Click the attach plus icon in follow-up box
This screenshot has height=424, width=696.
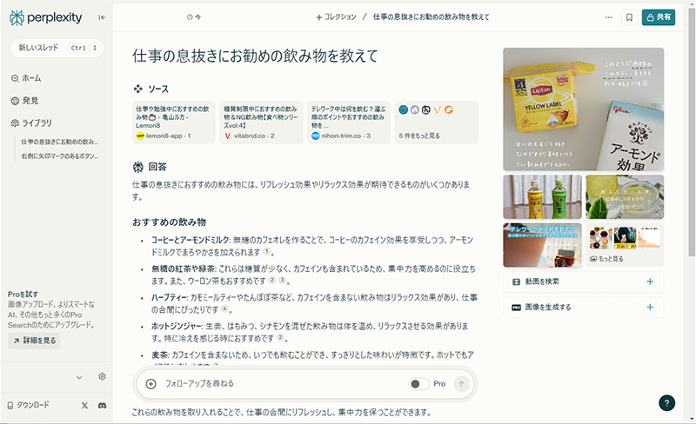pyautogui.click(x=151, y=384)
